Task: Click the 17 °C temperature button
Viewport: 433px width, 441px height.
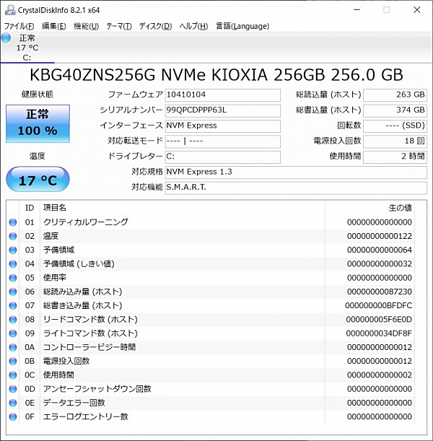Action: point(38,180)
